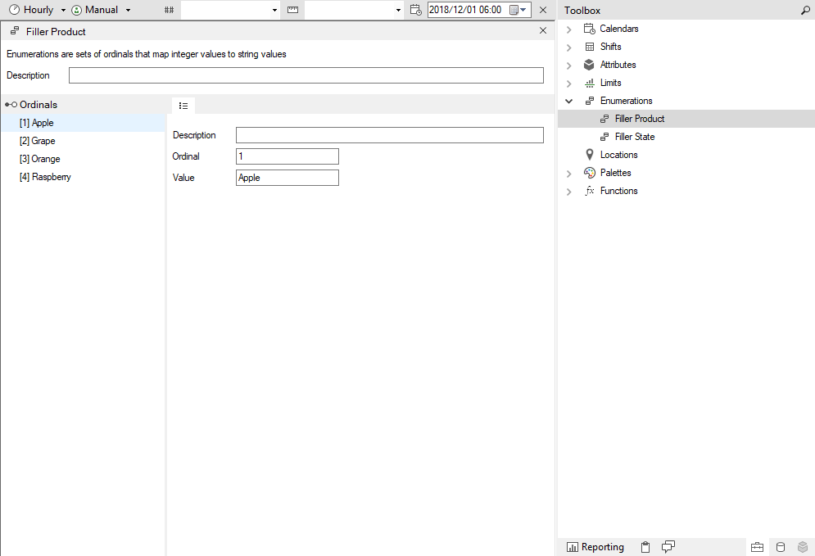Click the Filler Product panel header icon

(x=15, y=31)
